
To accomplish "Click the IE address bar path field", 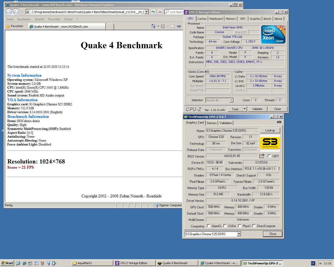I will (x=87, y=12).
